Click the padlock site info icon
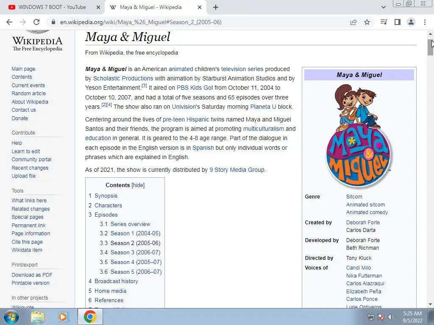Image resolution: width=434 pixels, height=325 pixels. 53,22
